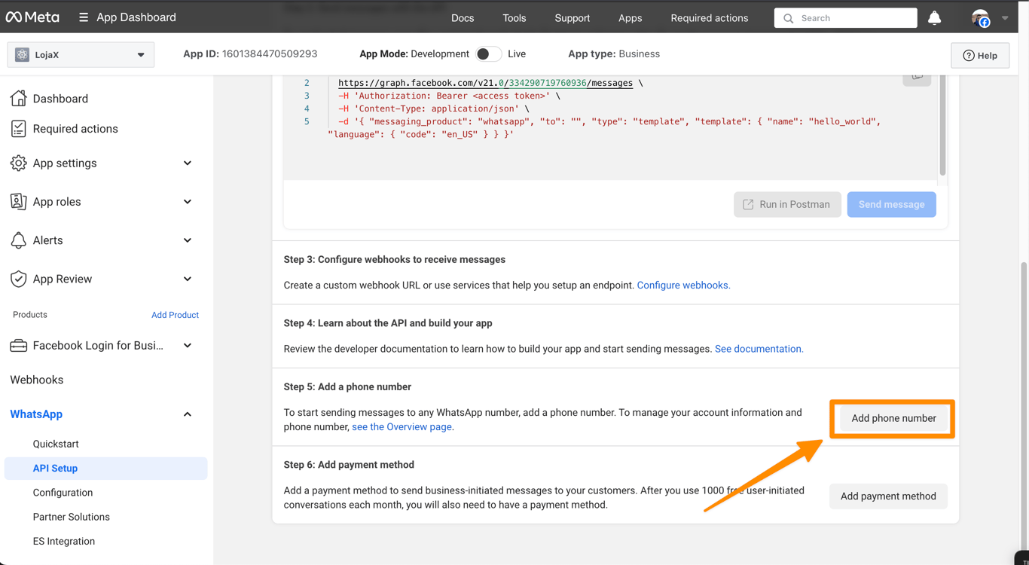Screen dimensions: 1029x565
Task: Open Run in Postman
Action: 787,204
